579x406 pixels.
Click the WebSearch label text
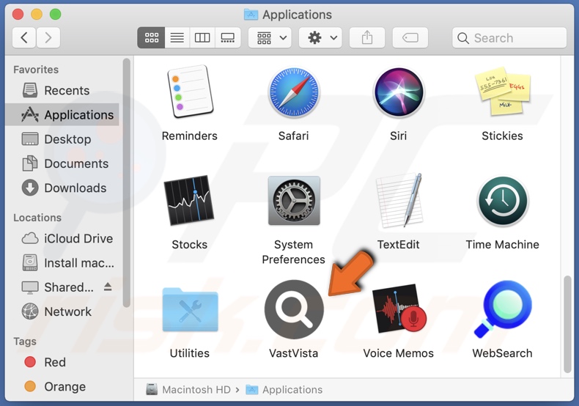pos(502,353)
